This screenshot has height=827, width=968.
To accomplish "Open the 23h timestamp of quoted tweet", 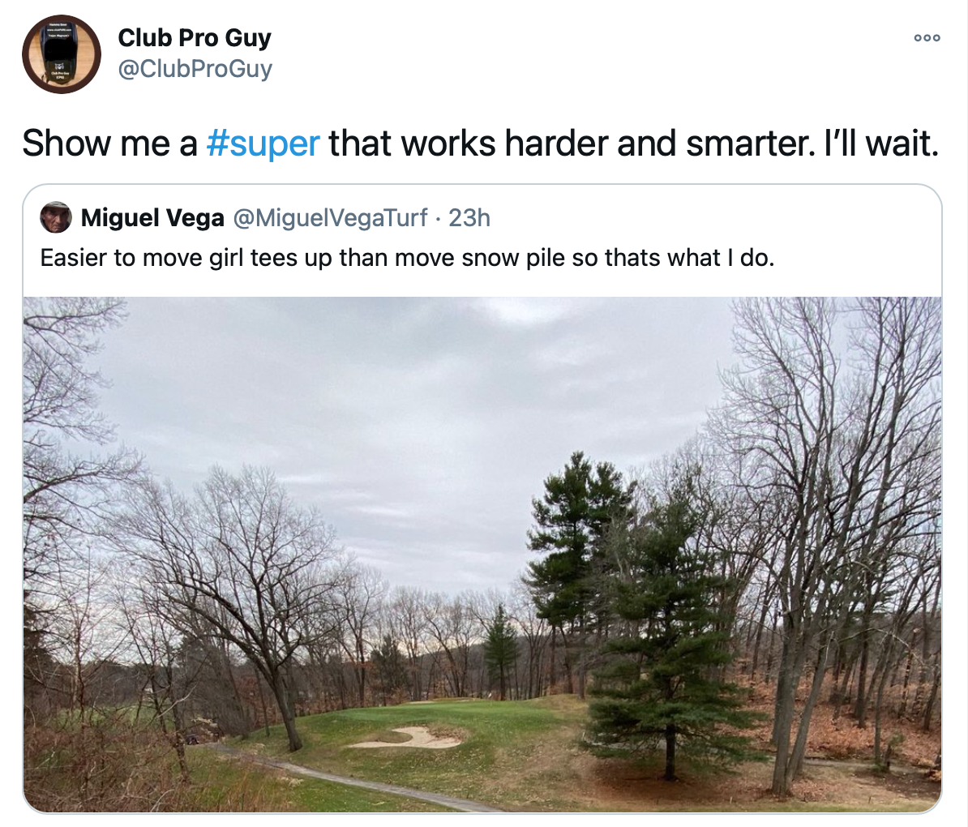I will click(x=469, y=218).
